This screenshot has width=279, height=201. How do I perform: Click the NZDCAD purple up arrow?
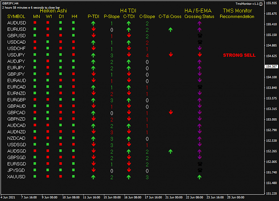tap(200, 138)
